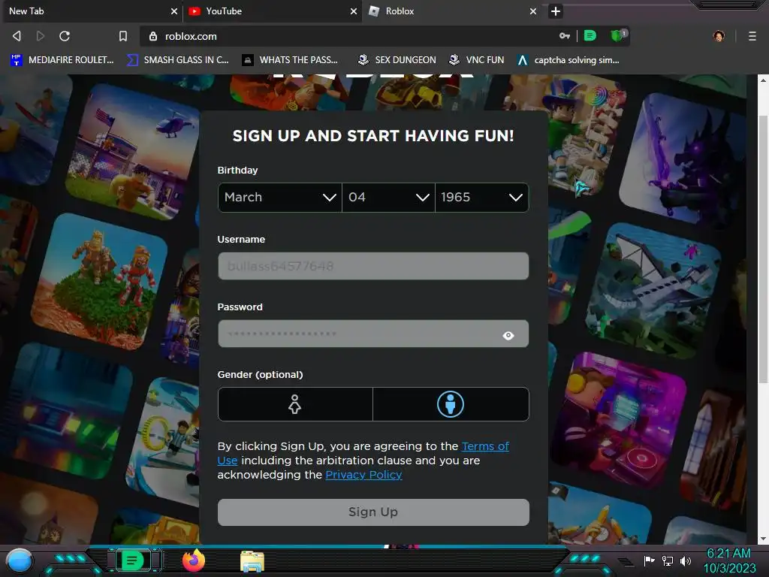The image size is (769, 577).
Task: Open the Start orb on taskbar
Action: point(20,560)
